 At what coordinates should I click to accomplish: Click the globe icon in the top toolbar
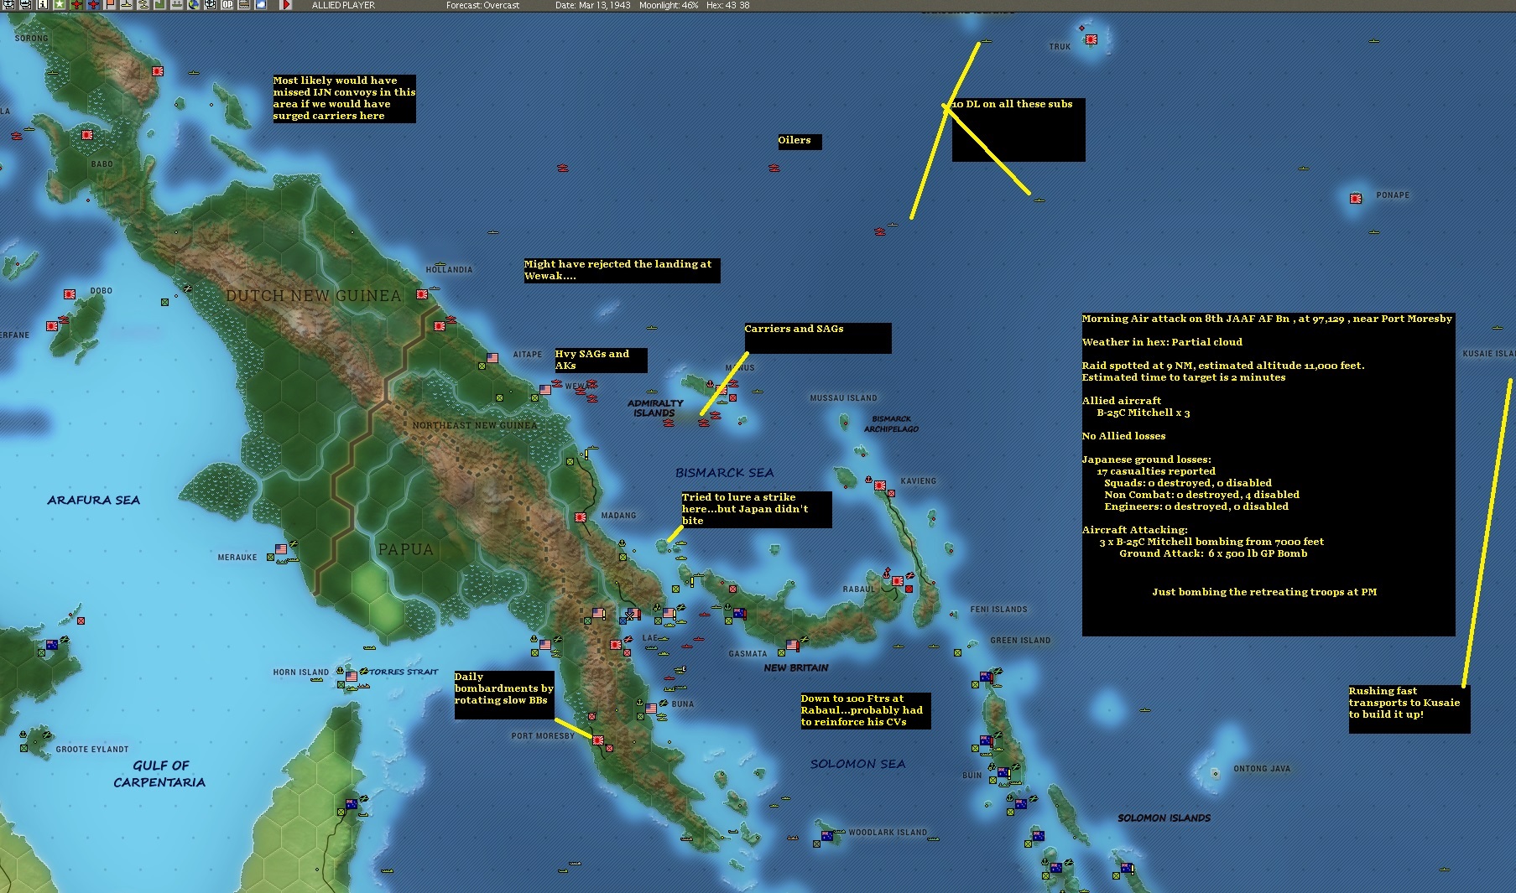[194, 5]
